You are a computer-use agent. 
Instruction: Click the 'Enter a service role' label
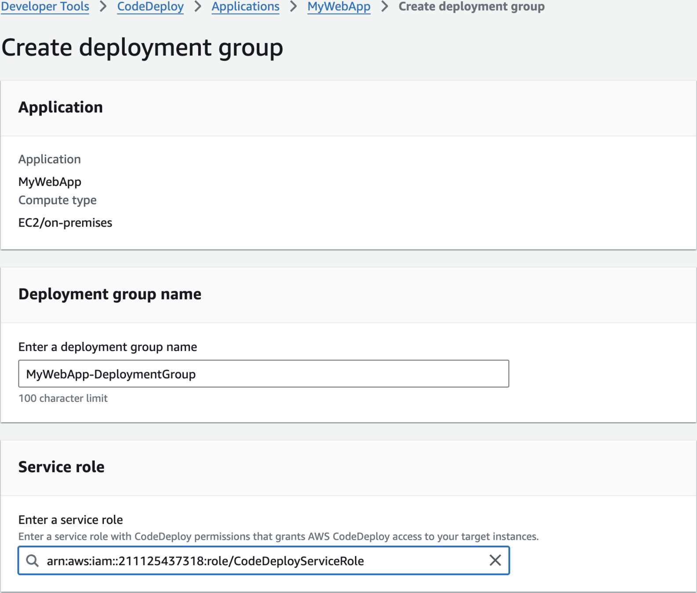click(x=70, y=520)
